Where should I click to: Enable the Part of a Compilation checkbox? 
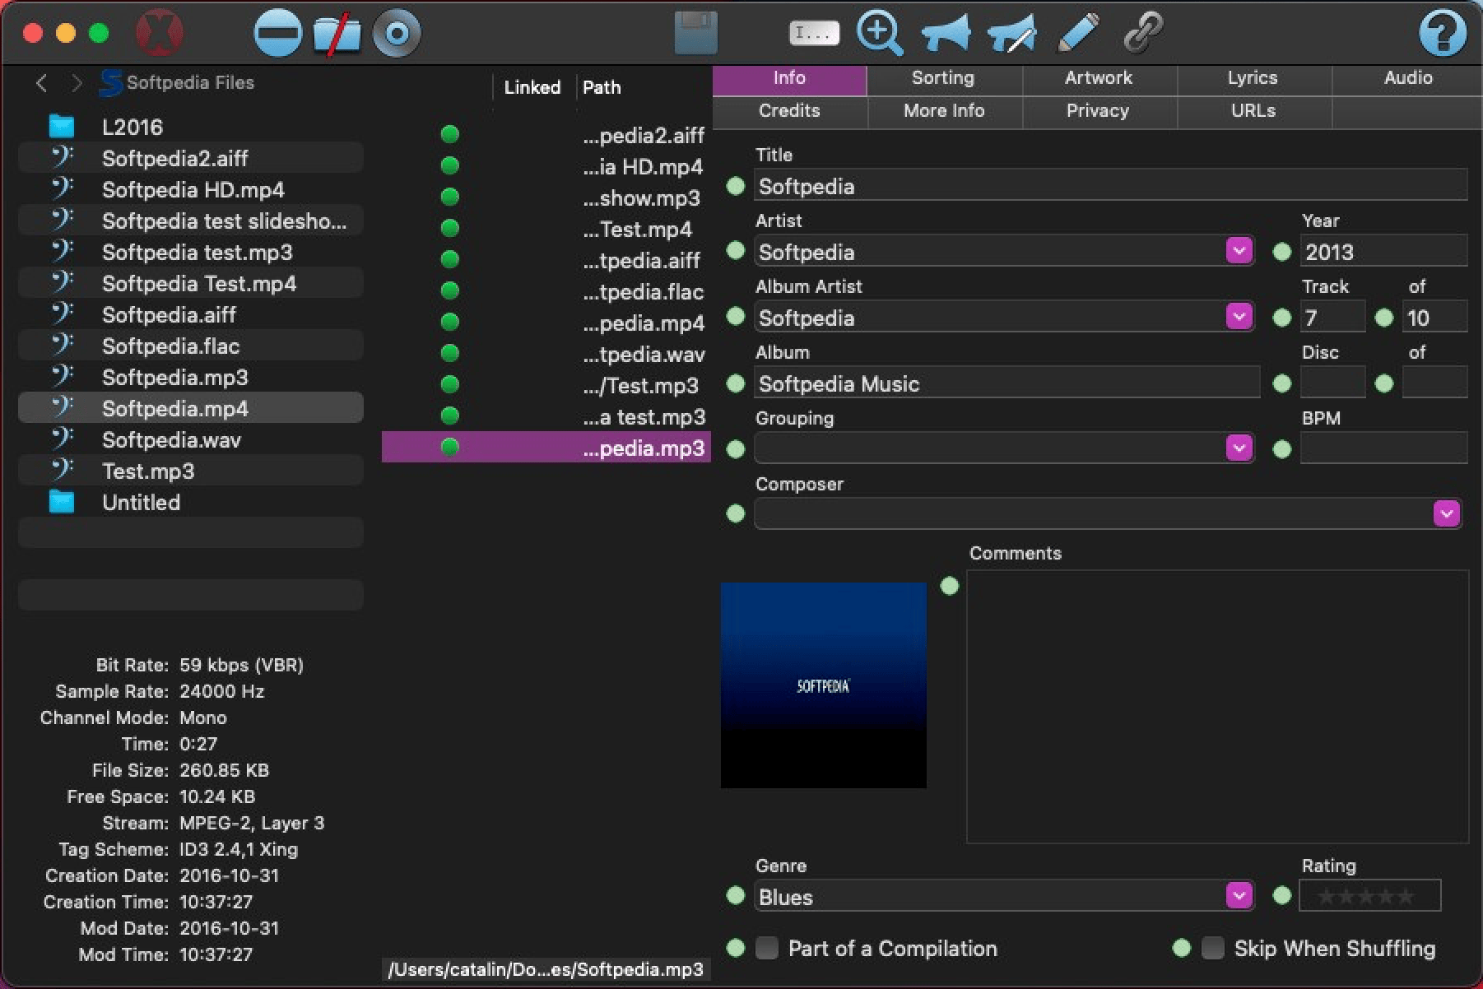click(x=767, y=948)
